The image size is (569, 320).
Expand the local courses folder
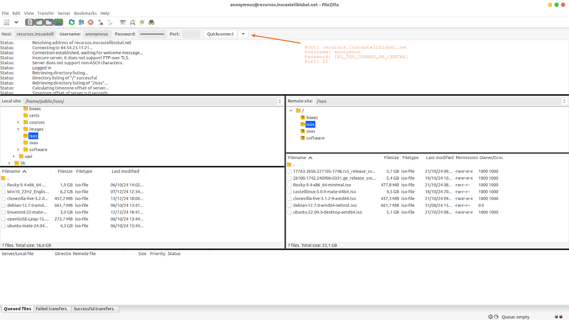[18, 122]
